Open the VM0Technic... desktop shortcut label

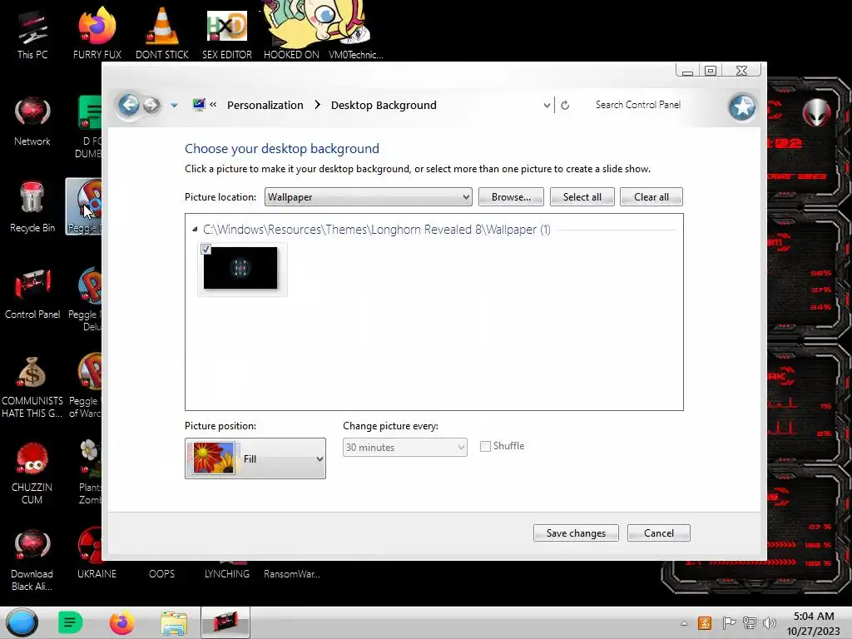pos(356,54)
